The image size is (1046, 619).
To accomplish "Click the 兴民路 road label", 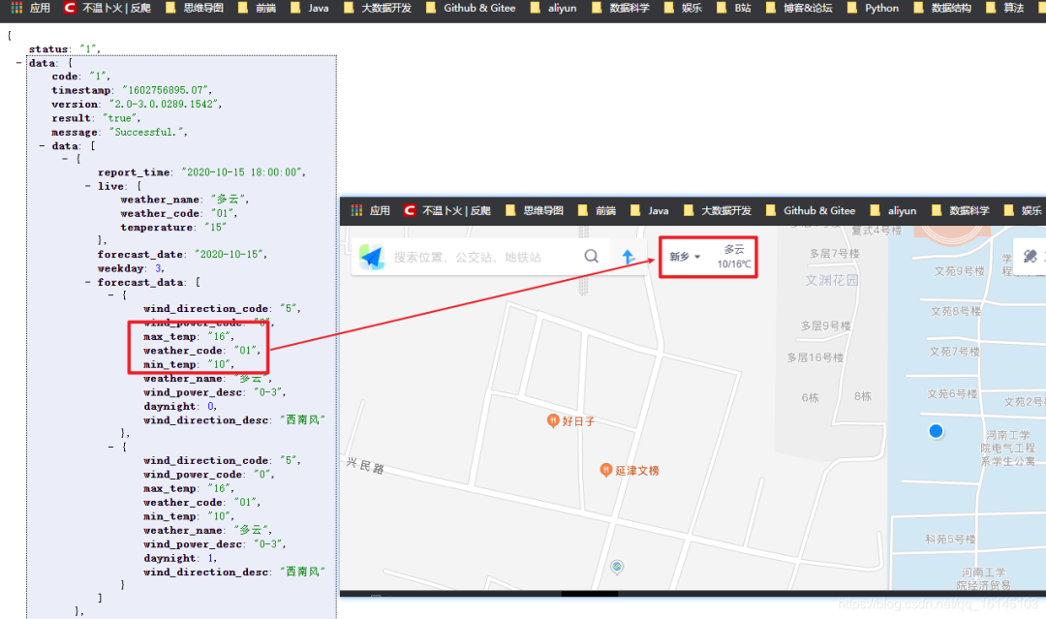I will (x=365, y=466).
